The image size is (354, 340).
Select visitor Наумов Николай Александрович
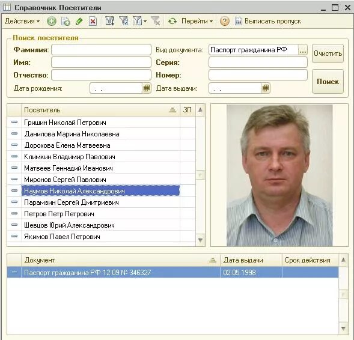coord(101,191)
